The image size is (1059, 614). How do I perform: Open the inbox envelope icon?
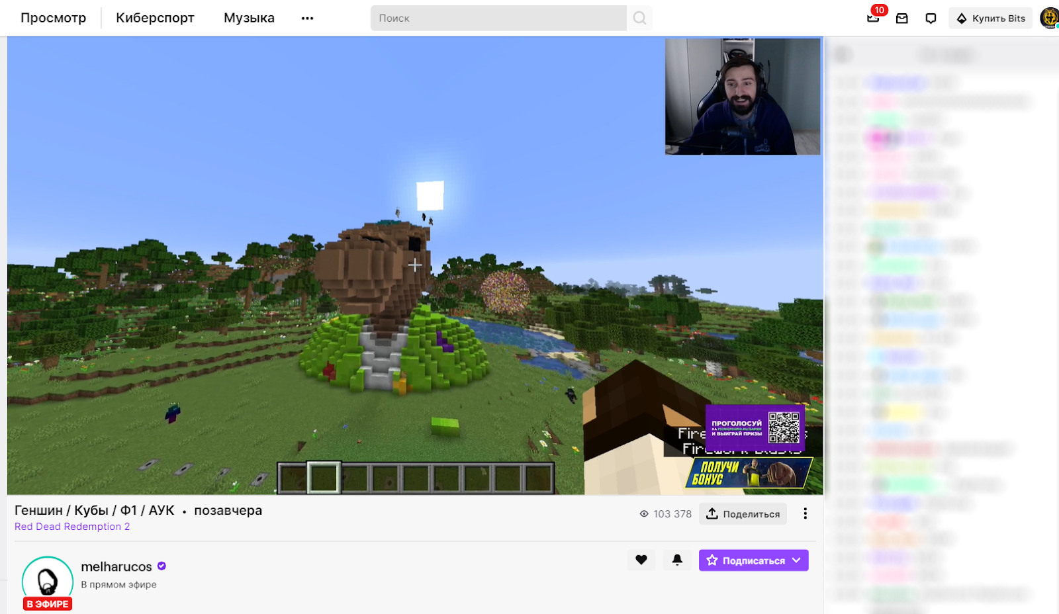pos(902,19)
